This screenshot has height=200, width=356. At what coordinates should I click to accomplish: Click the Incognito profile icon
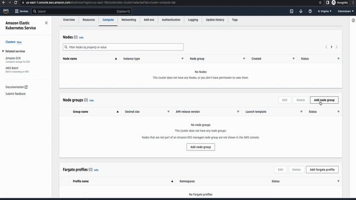click(334, 2)
